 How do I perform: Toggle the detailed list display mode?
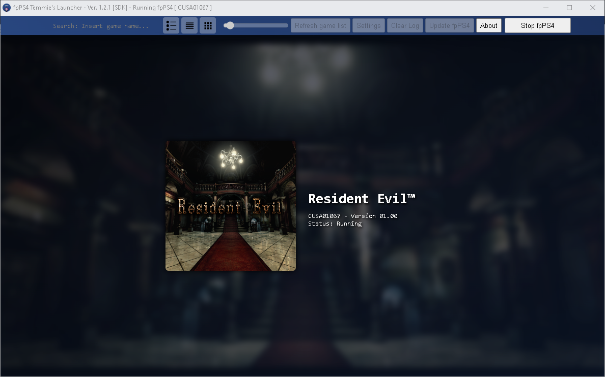[171, 25]
